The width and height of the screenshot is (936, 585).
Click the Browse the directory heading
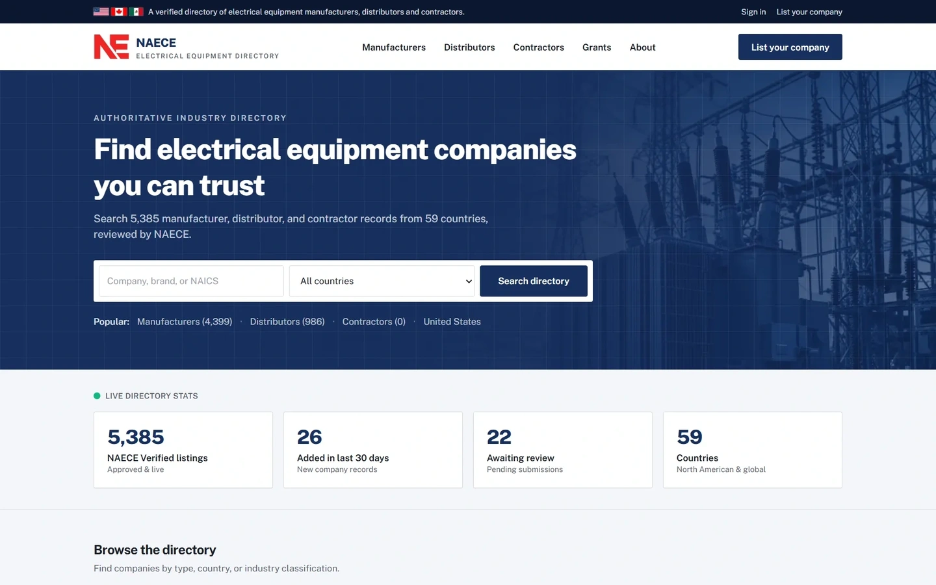coord(155,550)
